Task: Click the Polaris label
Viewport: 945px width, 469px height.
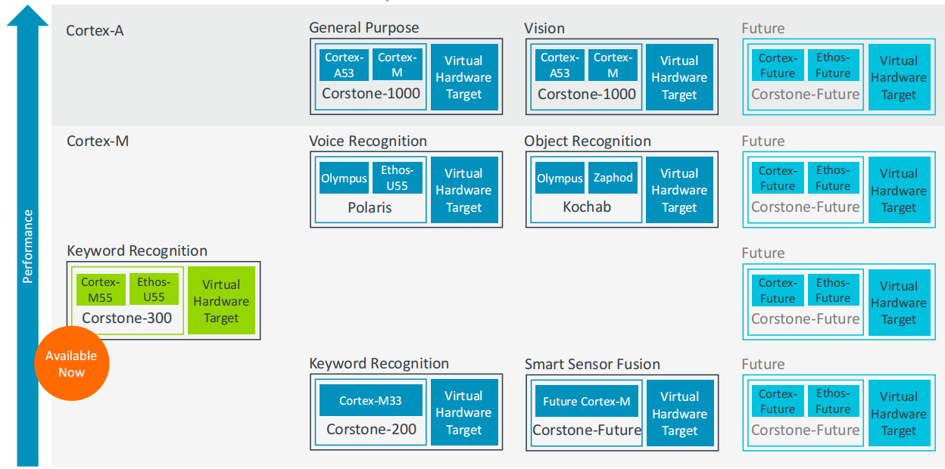Action: tap(369, 207)
